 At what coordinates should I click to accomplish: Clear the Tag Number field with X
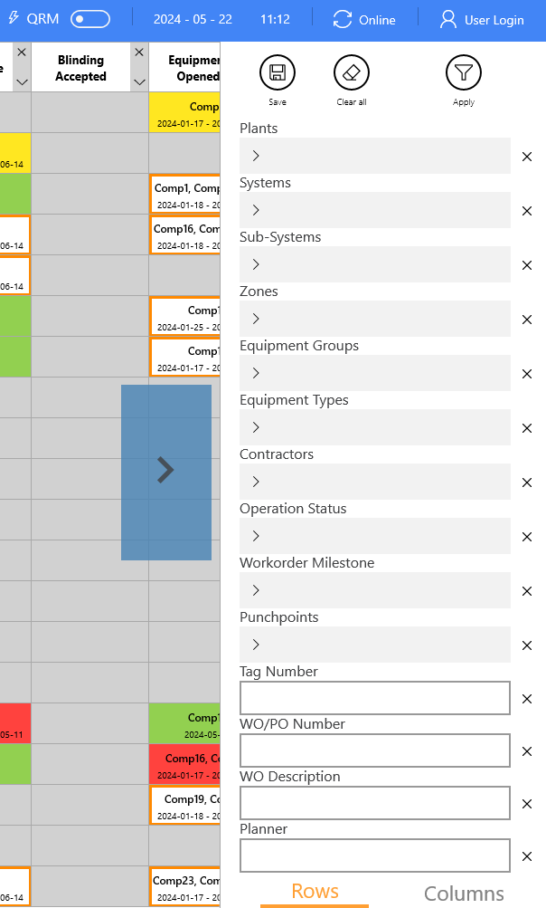(527, 699)
